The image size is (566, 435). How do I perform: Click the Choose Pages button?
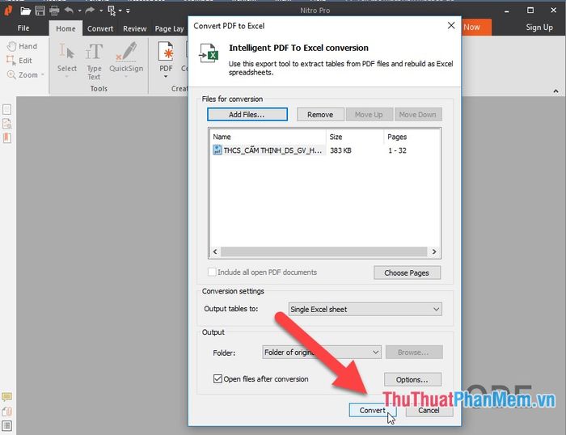click(x=407, y=273)
